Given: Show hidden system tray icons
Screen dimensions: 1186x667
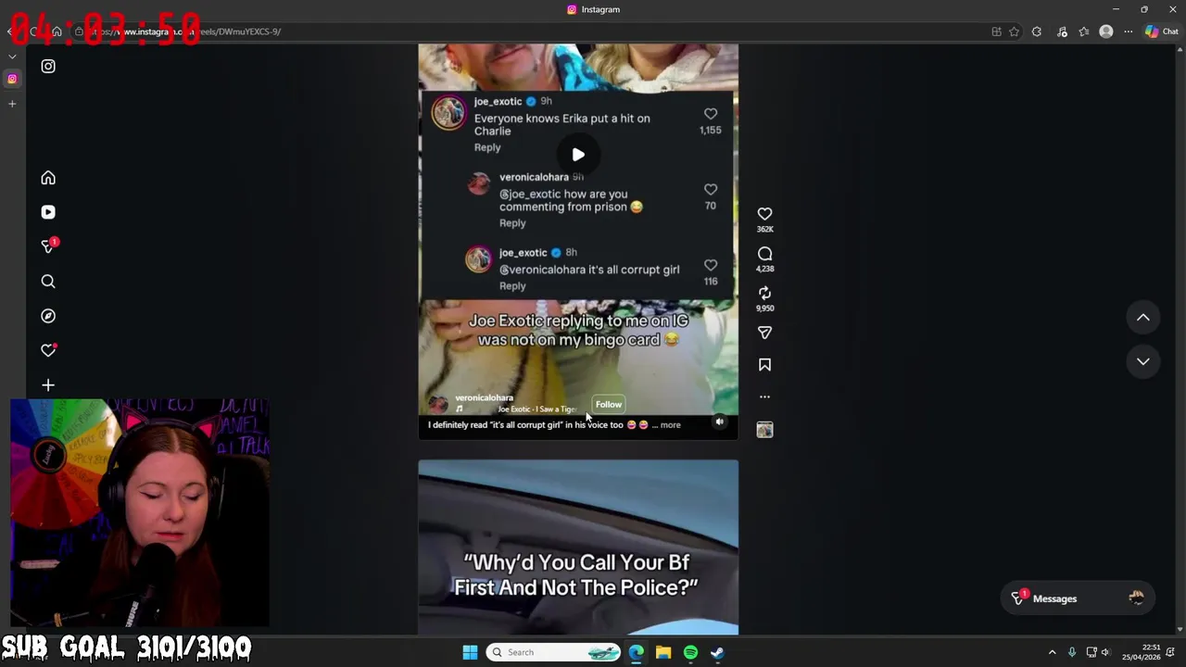Looking at the screenshot, I should pyautogui.click(x=1052, y=652).
